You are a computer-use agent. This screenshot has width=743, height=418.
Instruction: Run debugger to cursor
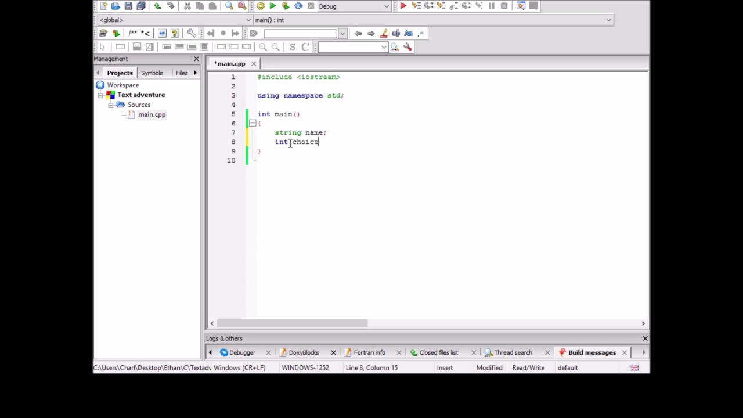tap(416, 6)
